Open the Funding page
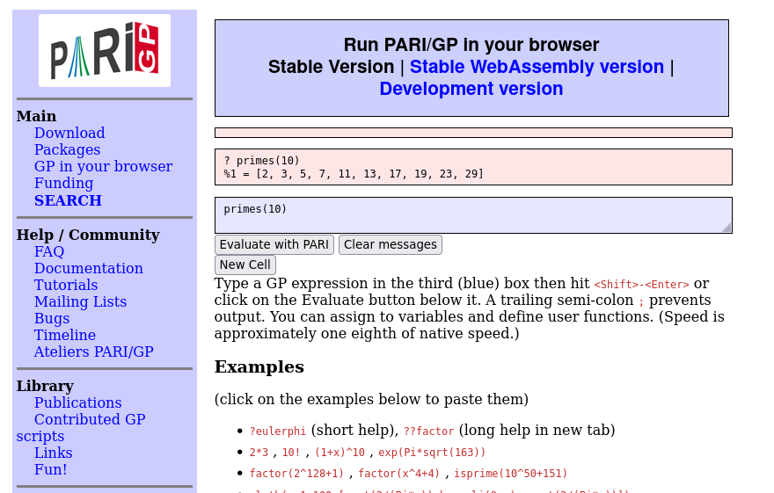 [63, 183]
